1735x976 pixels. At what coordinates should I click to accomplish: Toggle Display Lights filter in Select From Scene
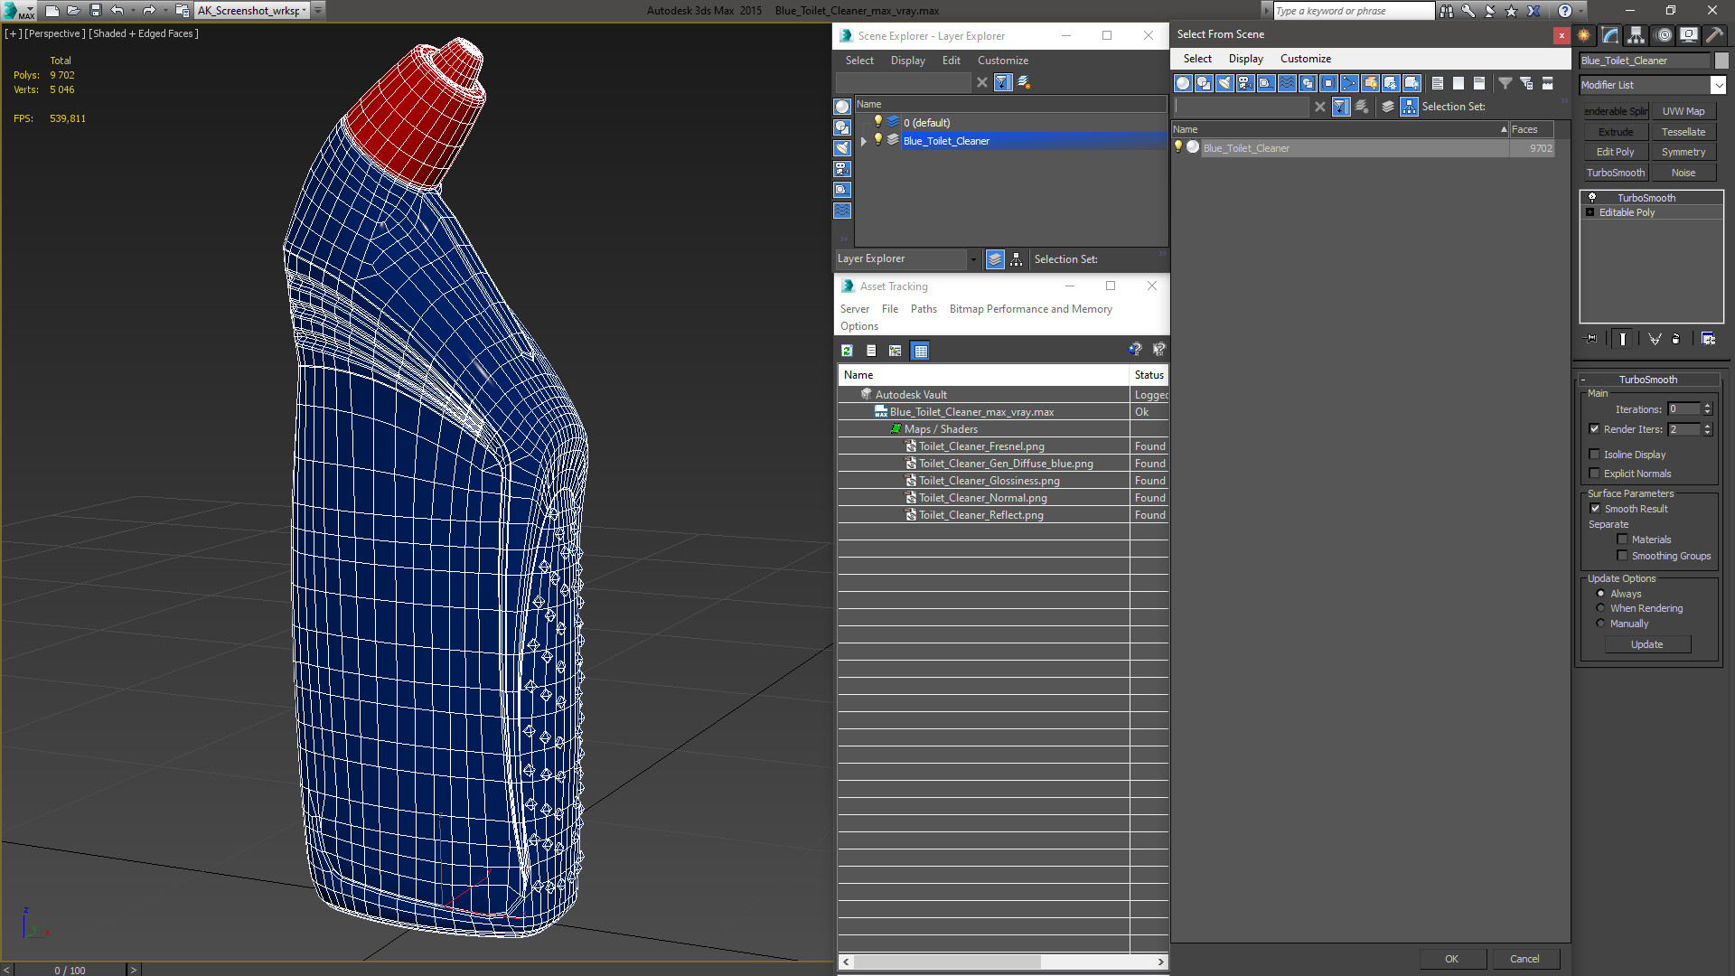coord(1224,83)
